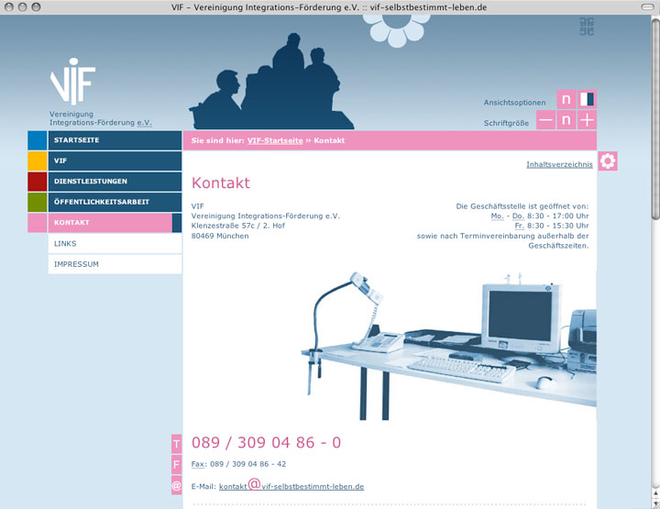
Task: Decrease font size with the minus button
Action: pyautogui.click(x=545, y=120)
